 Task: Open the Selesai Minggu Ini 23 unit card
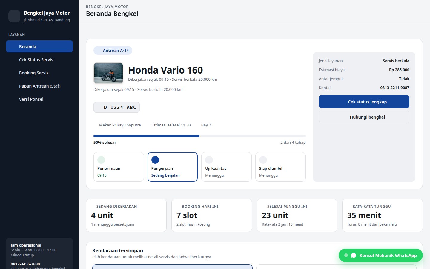(297, 215)
